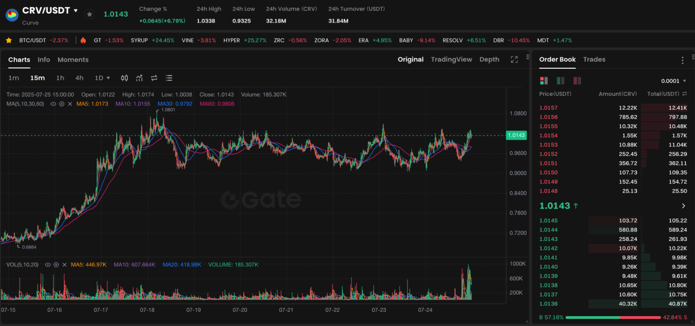Switch to the Info tab
695x326 pixels.
[44, 60]
